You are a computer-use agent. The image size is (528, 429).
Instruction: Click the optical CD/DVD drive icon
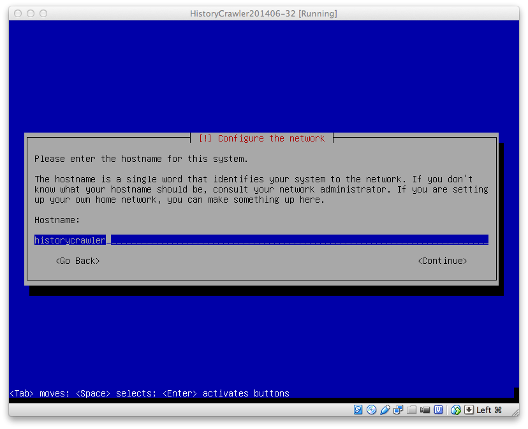372,410
